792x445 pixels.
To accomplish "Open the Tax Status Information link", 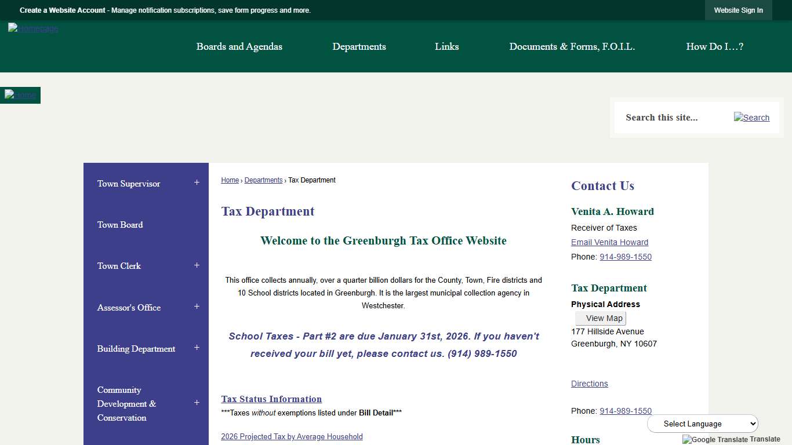I will pyautogui.click(x=271, y=399).
